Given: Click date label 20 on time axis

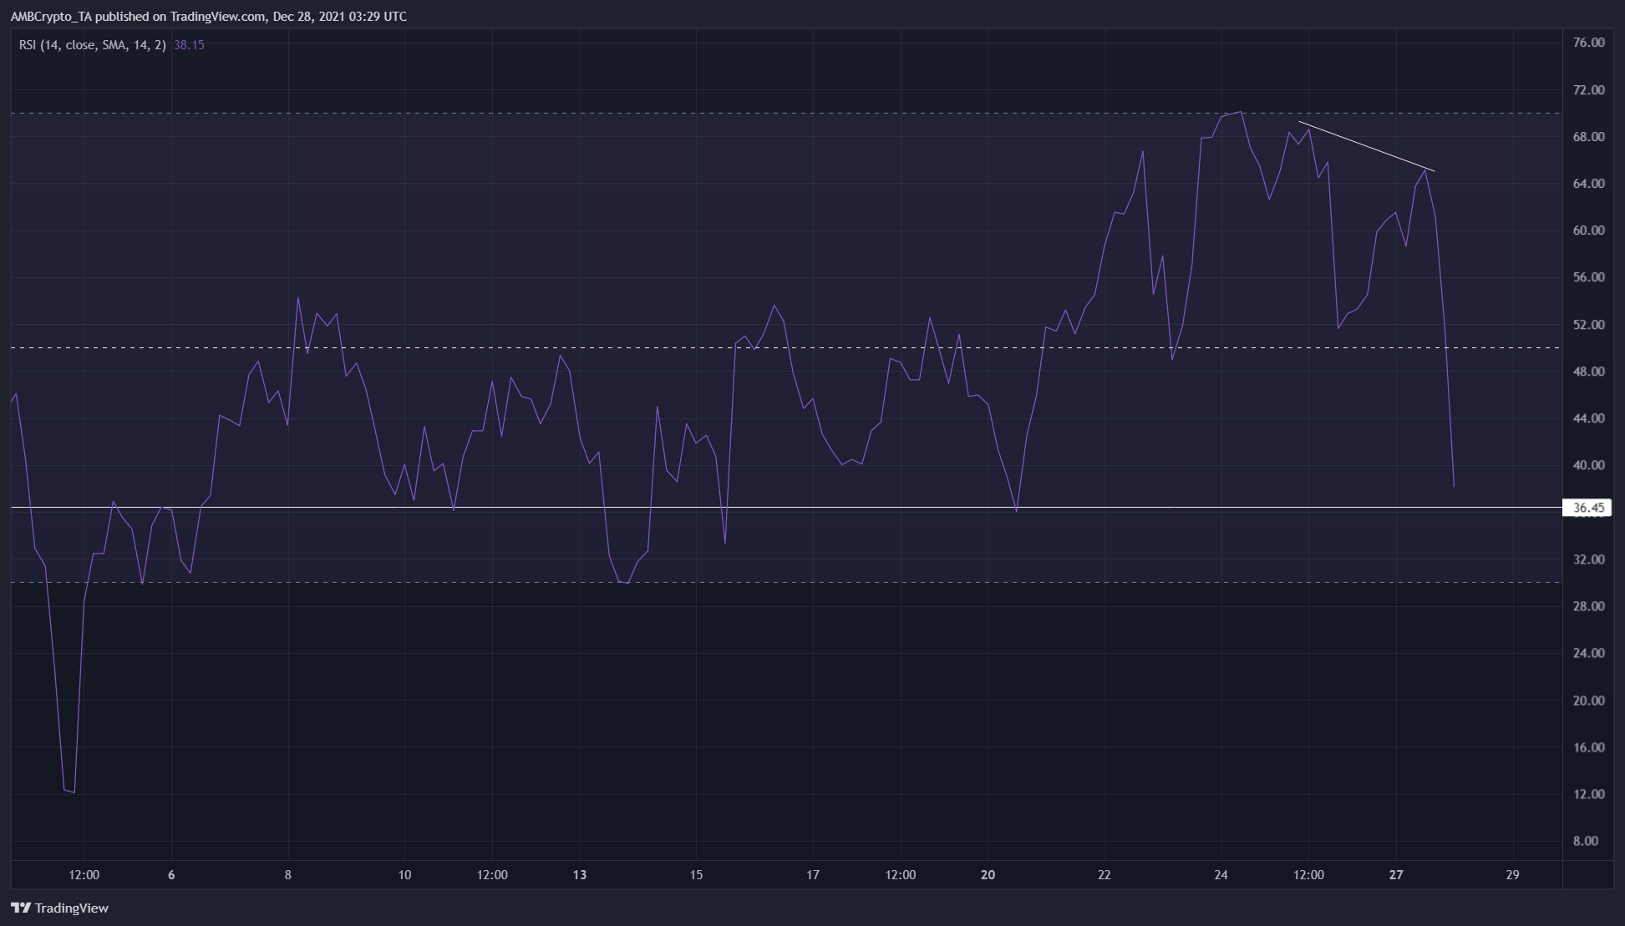Looking at the screenshot, I should 988,875.
